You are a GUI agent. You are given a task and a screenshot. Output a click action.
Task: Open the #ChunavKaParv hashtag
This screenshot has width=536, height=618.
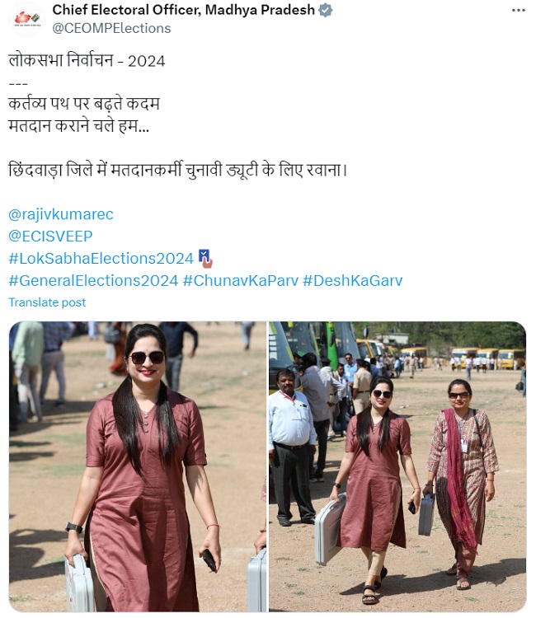point(241,281)
